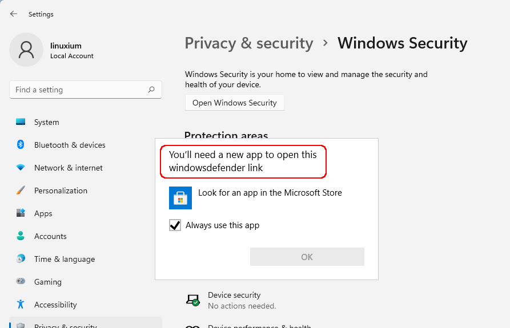This screenshot has width=510, height=328.
Task: Click the OK button in dialog
Action: (x=307, y=257)
